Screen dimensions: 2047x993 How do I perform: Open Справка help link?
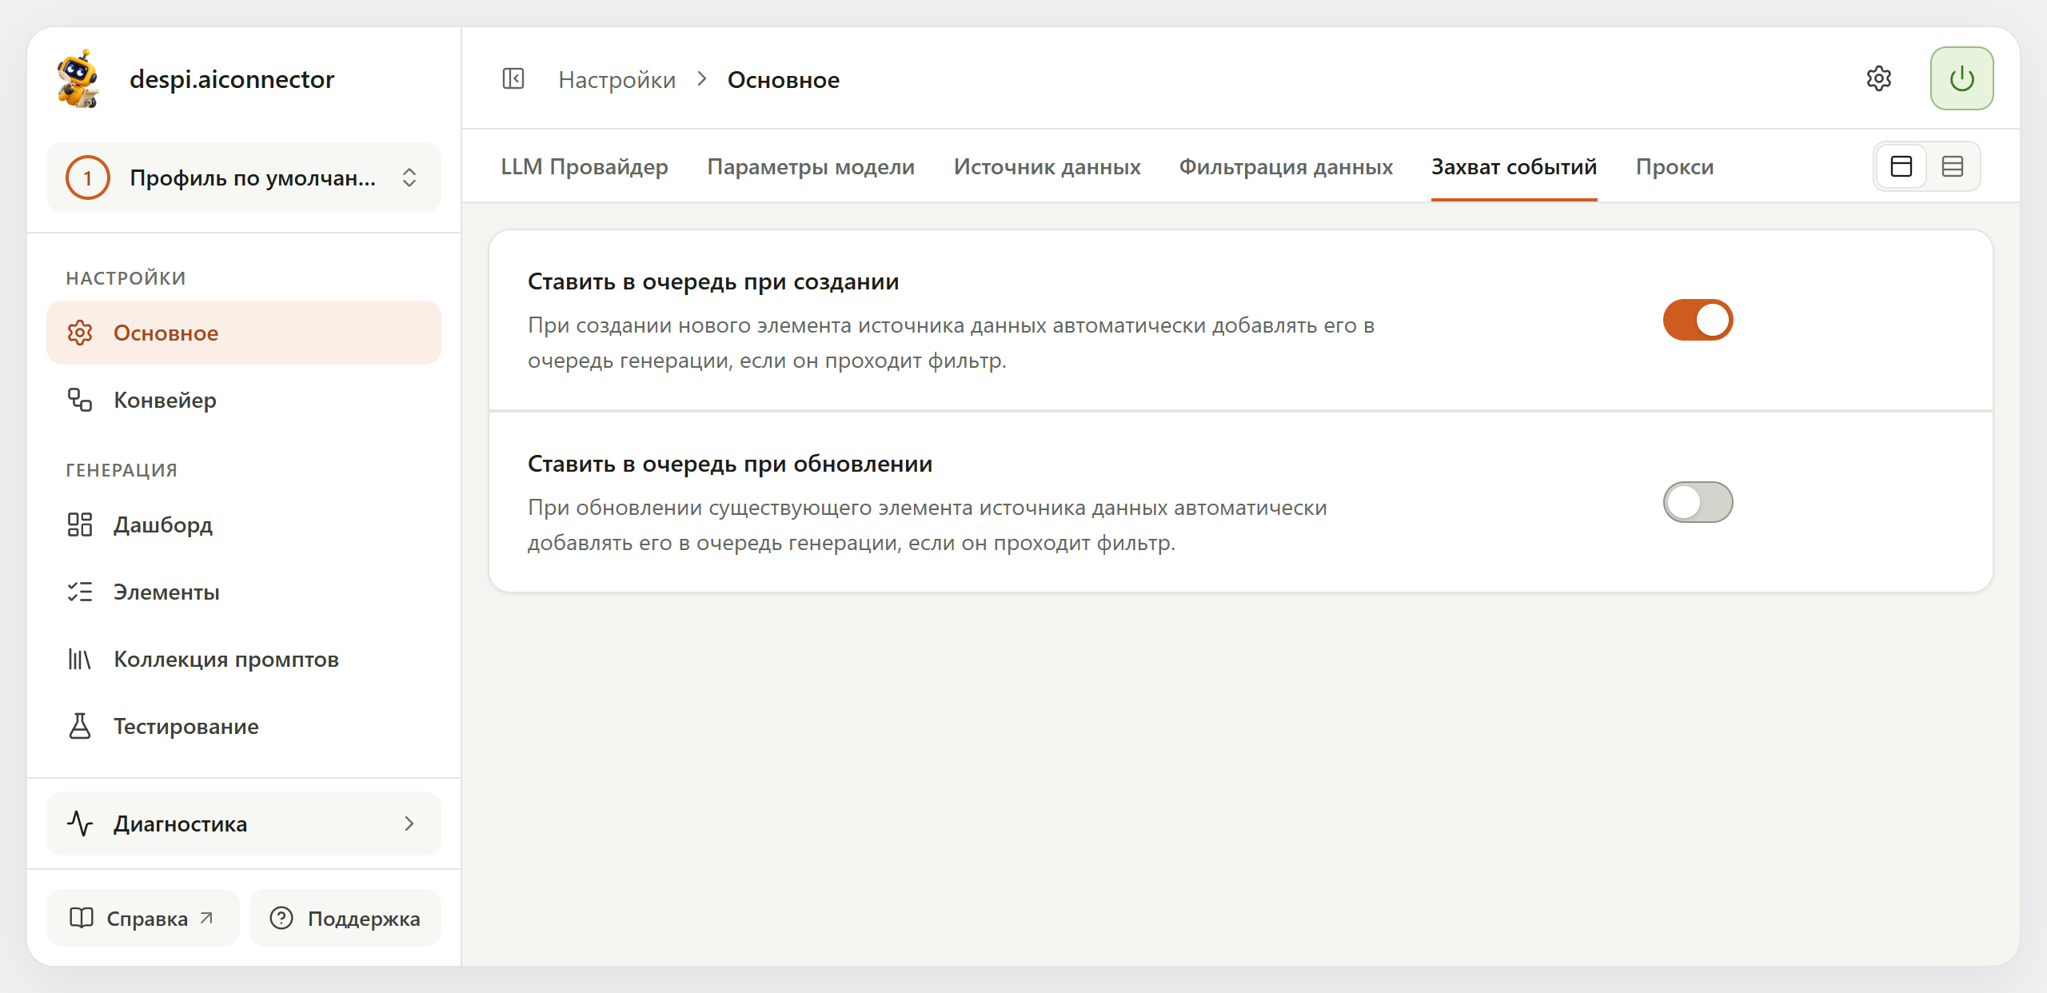[x=142, y=918]
